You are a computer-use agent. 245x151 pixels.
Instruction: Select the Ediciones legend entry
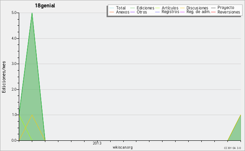point(145,8)
